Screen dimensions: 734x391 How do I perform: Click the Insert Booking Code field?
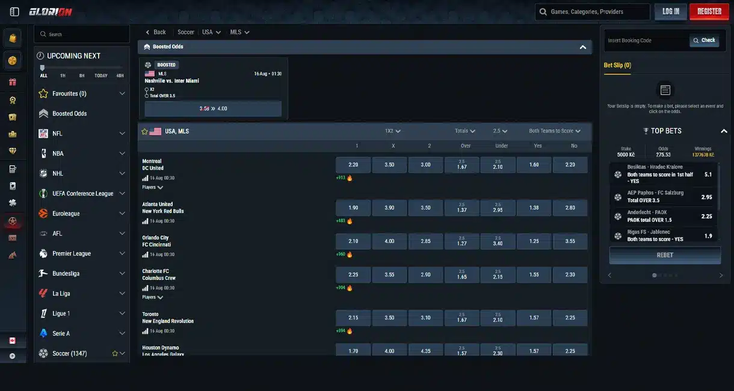[647, 40]
